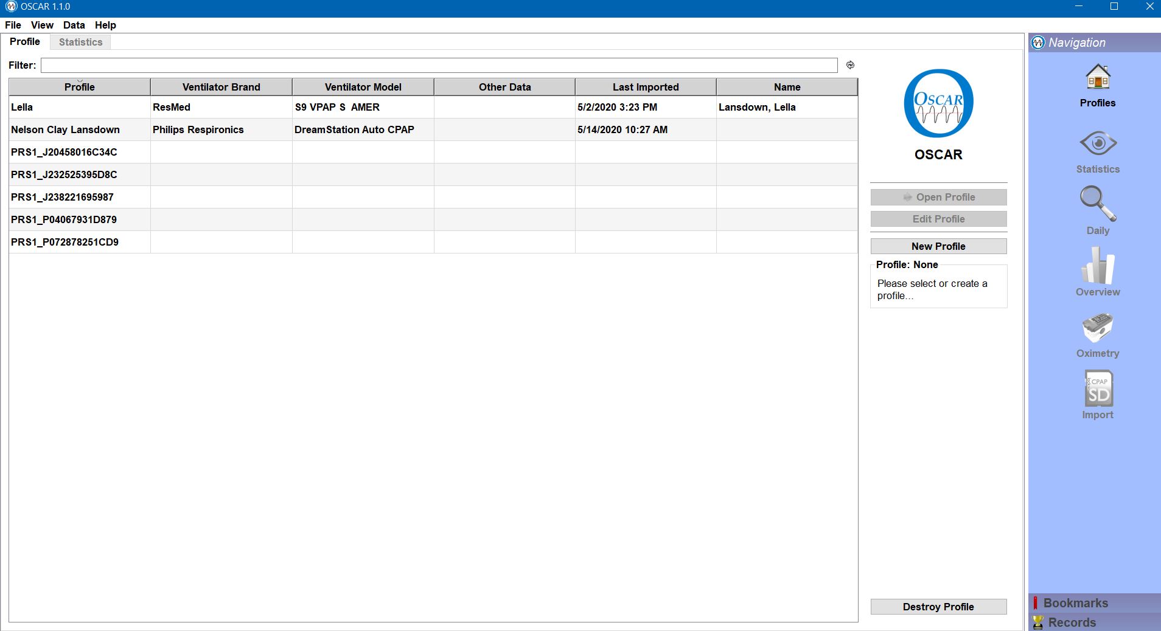Minimize the OSCAR window
Screen dimensions: 1161x631
click(1079, 7)
